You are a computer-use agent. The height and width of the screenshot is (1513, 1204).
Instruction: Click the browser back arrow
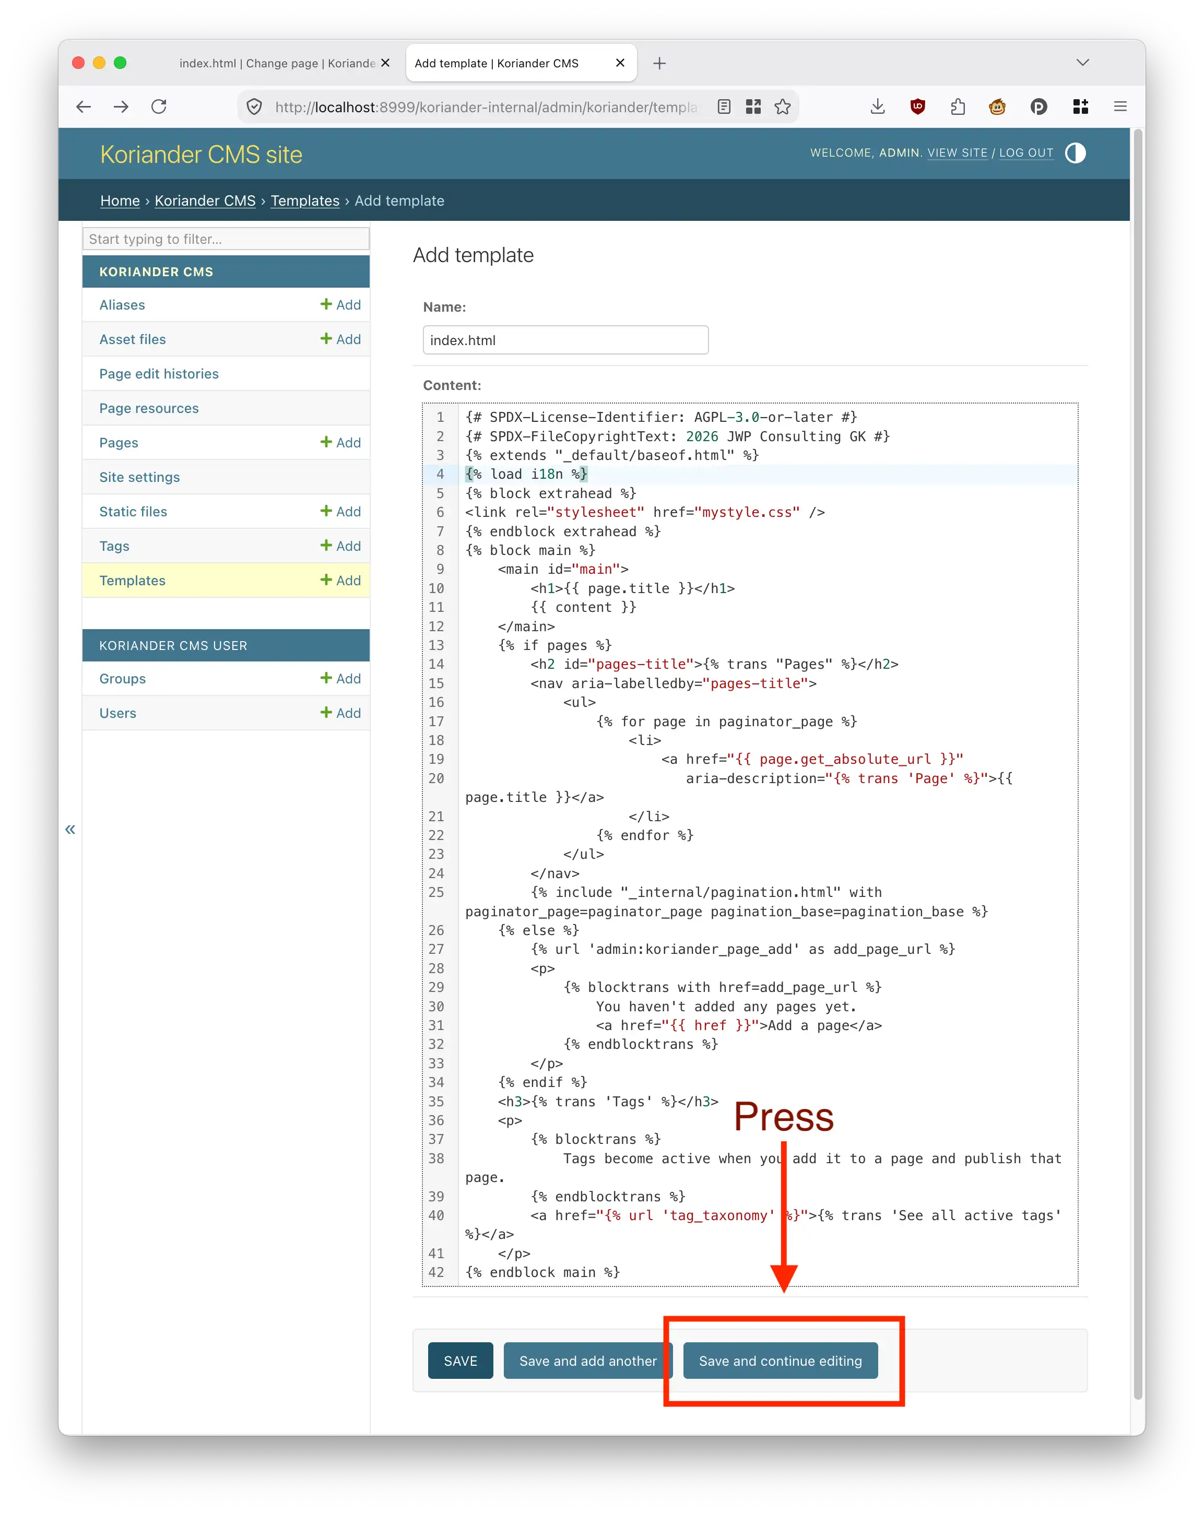84,107
